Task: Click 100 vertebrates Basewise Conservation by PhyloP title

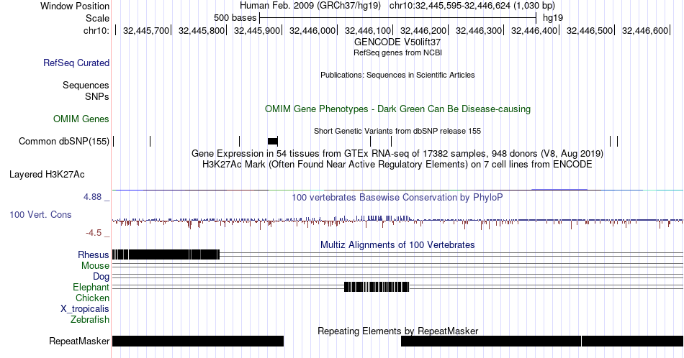Action: (397, 197)
